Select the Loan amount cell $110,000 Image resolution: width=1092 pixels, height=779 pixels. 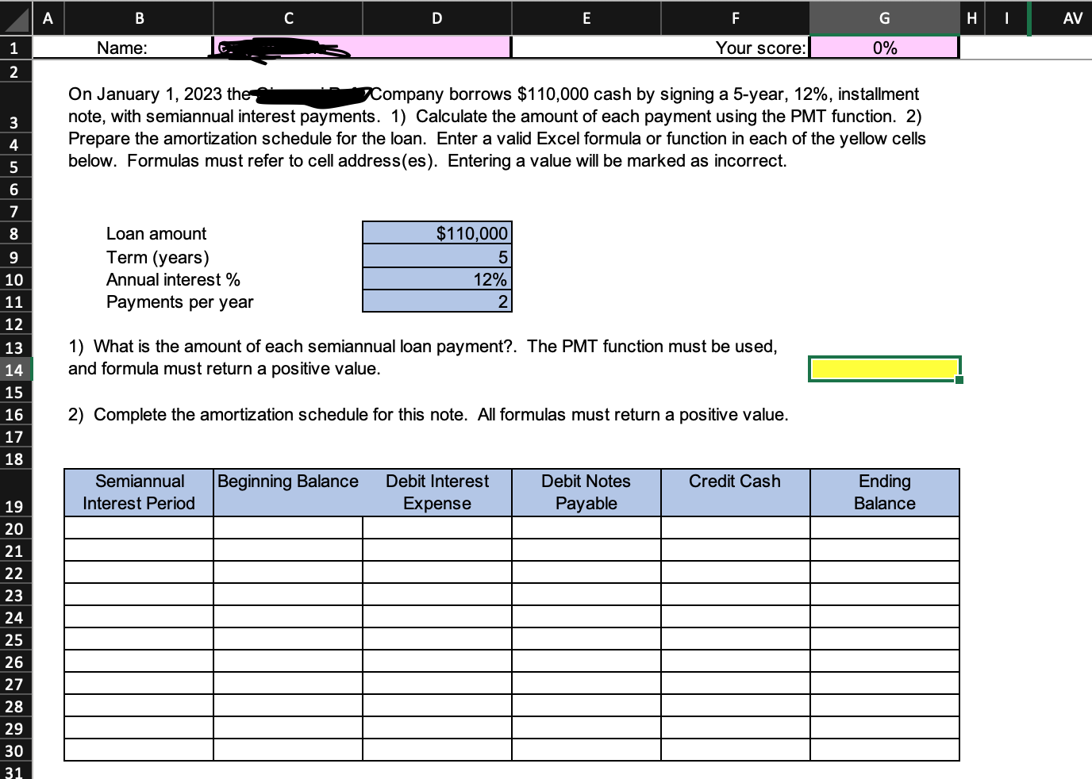[437, 233]
